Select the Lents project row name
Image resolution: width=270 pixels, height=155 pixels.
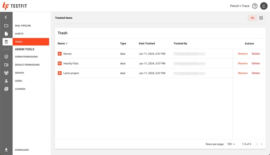(x=71, y=73)
